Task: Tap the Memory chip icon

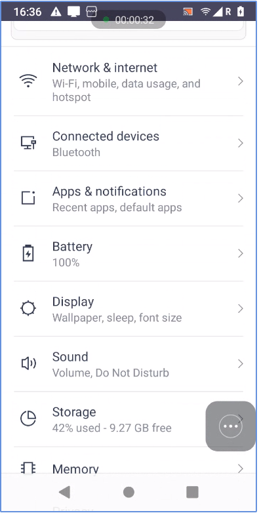Action: [x=28, y=468]
